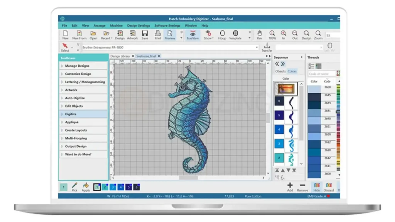
Task: Click the Zoom tool icon
Action: tap(318, 35)
